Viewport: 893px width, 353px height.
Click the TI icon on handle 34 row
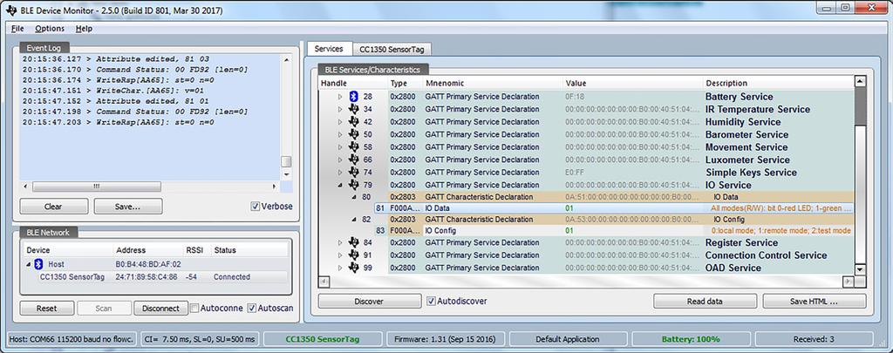pyautogui.click(x=354, y=109)
